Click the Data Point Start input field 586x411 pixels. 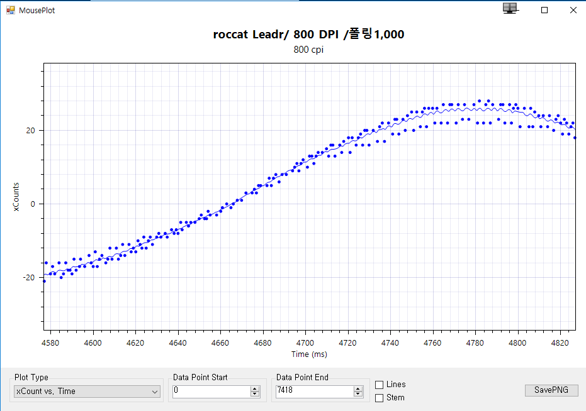click(210, 391)
